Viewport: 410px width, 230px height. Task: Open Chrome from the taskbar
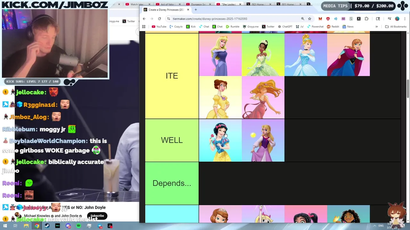[37, 226]
